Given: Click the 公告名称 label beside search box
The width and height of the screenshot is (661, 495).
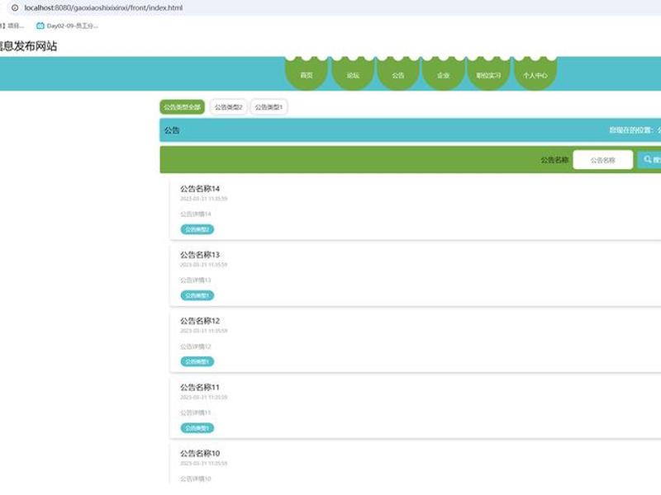Looking at the screenshot, I should coord(554,160).
